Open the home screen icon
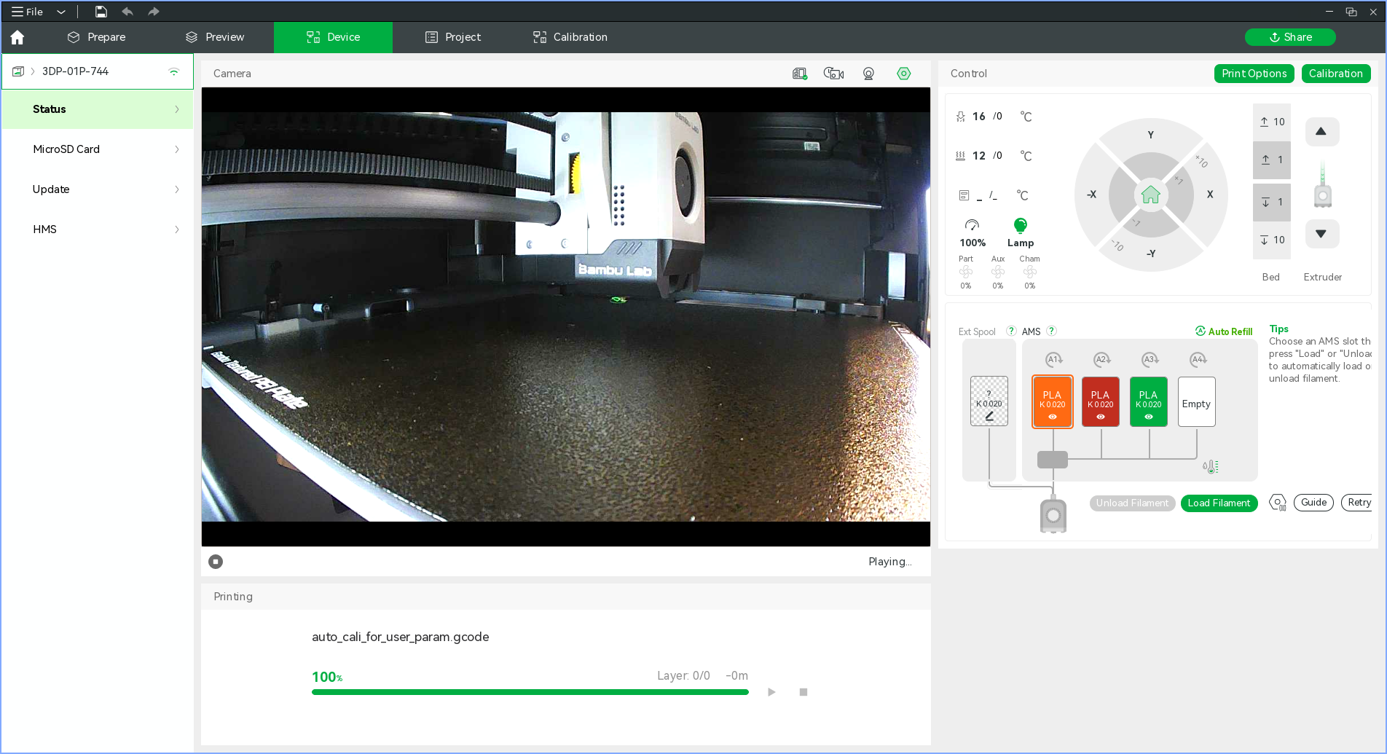 pyautogui.click(x=17, y=37)
